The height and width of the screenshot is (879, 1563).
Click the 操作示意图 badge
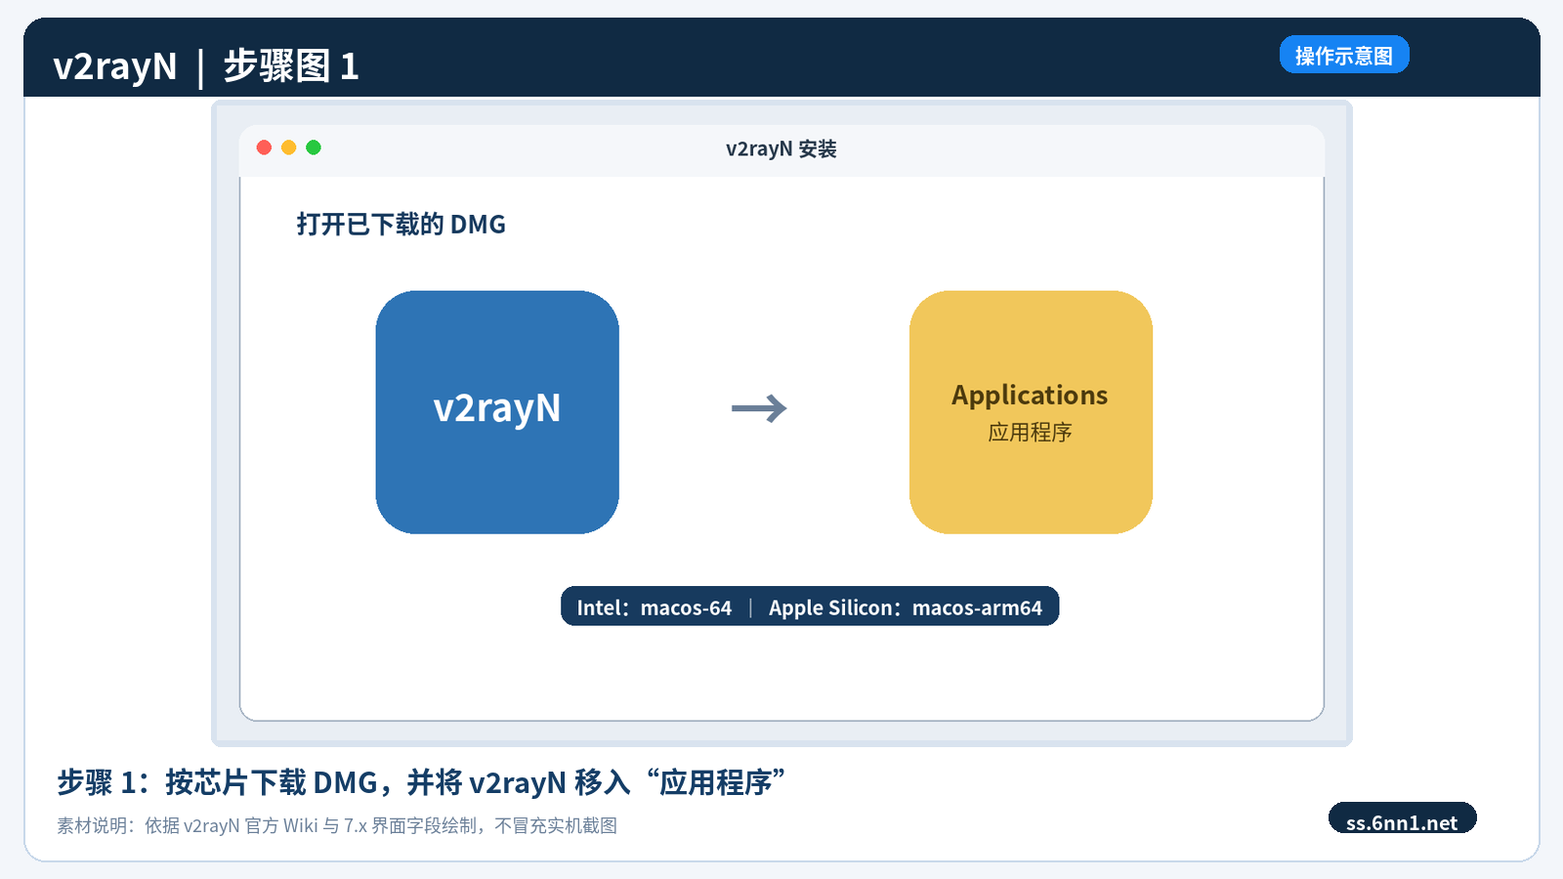coord(1344,55)
